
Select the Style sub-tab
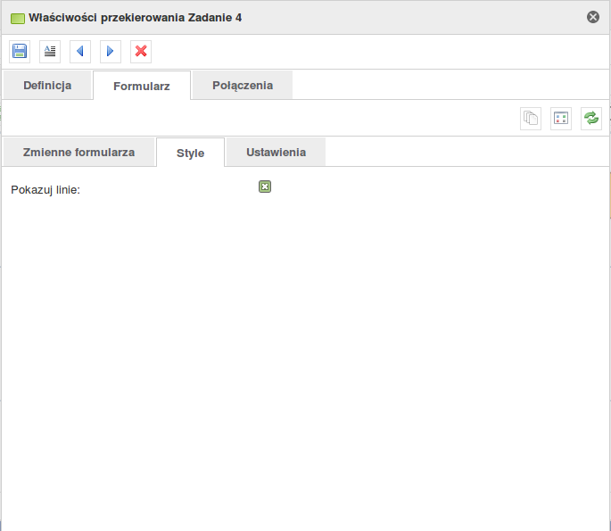click(x=190, y=153)
